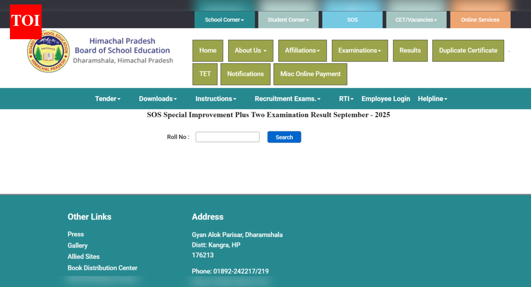
Task: Click the Employee Login menu item
Action: [x=386, y=98]
